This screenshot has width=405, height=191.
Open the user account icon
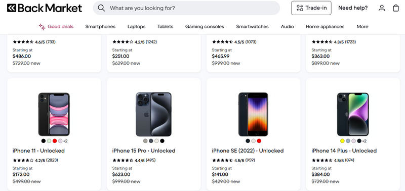382,8
